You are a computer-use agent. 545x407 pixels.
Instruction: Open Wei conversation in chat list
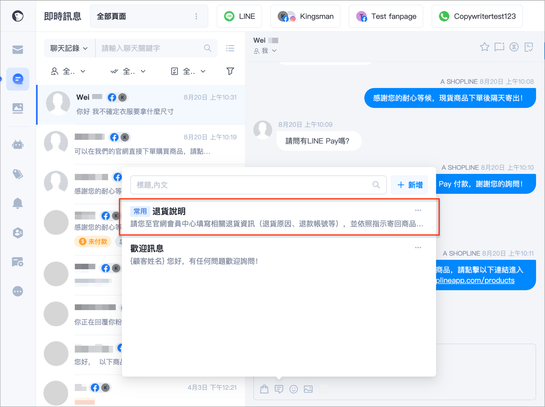141,104
